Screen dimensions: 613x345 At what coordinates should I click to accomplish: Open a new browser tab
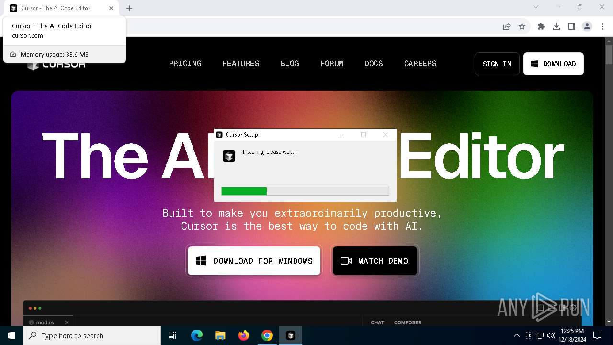tap(129, 8)
